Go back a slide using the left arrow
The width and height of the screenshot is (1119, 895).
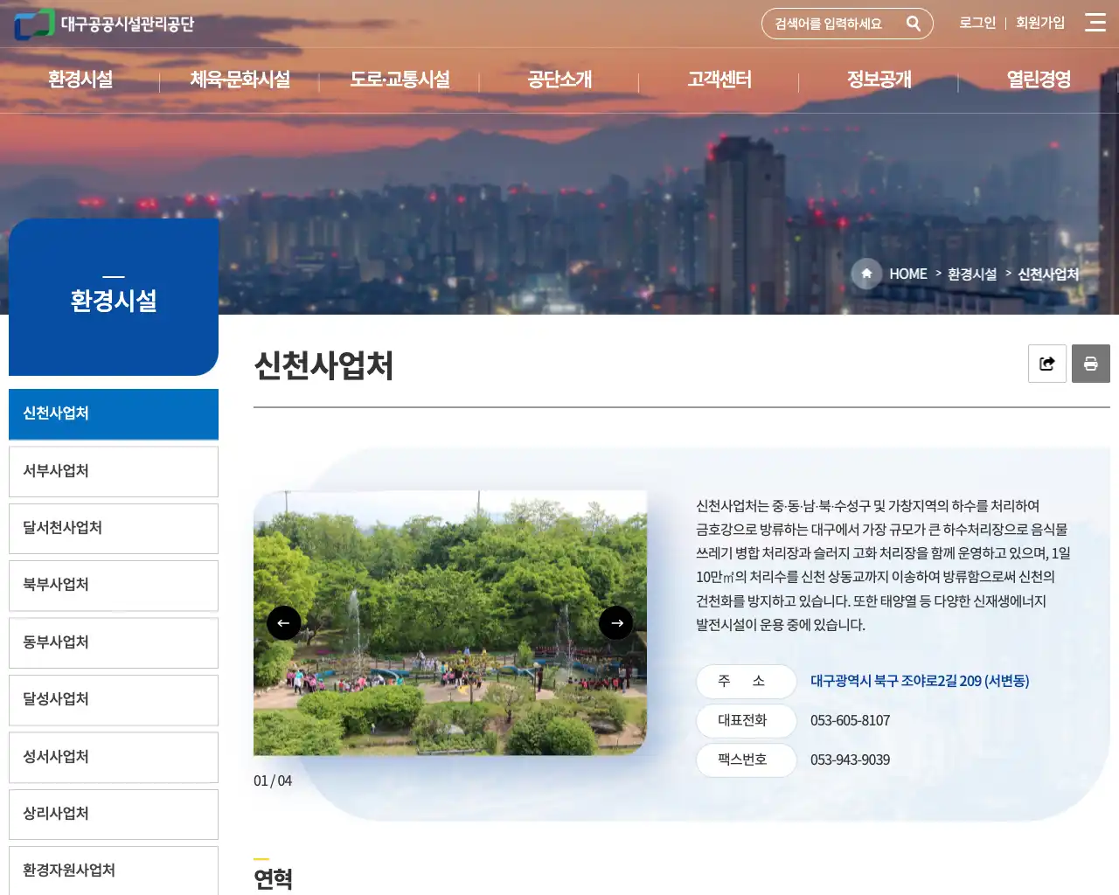coord(283,622)
